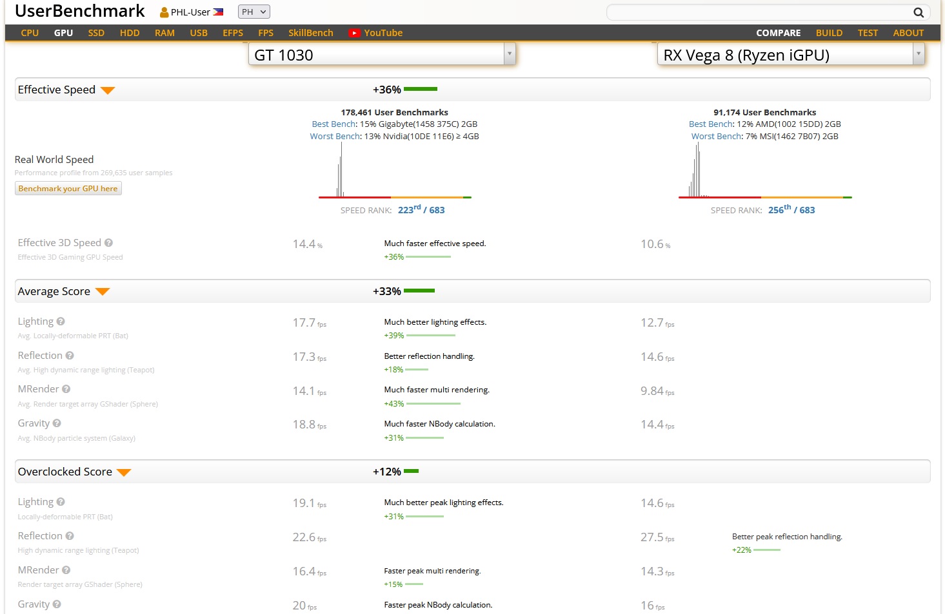Screen dimensions: 945x614
Task: Open RX Vega 8 Worst Bench link
Action: 717,137
